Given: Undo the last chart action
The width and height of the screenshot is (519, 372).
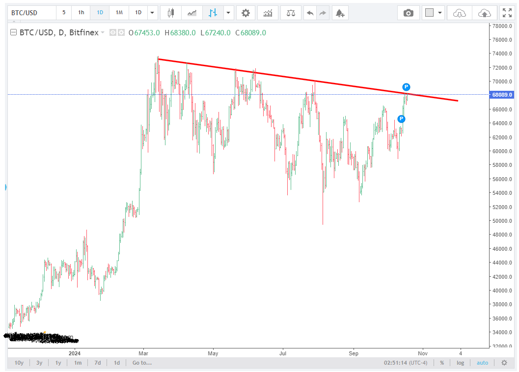Looking at the screenshot, I should click(310, 13).
